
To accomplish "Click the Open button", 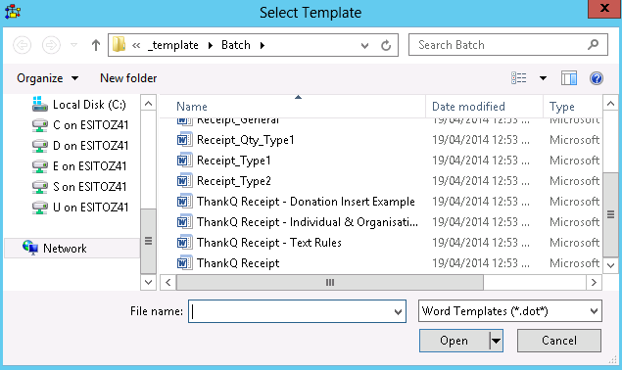I will [x=455, y=341].
